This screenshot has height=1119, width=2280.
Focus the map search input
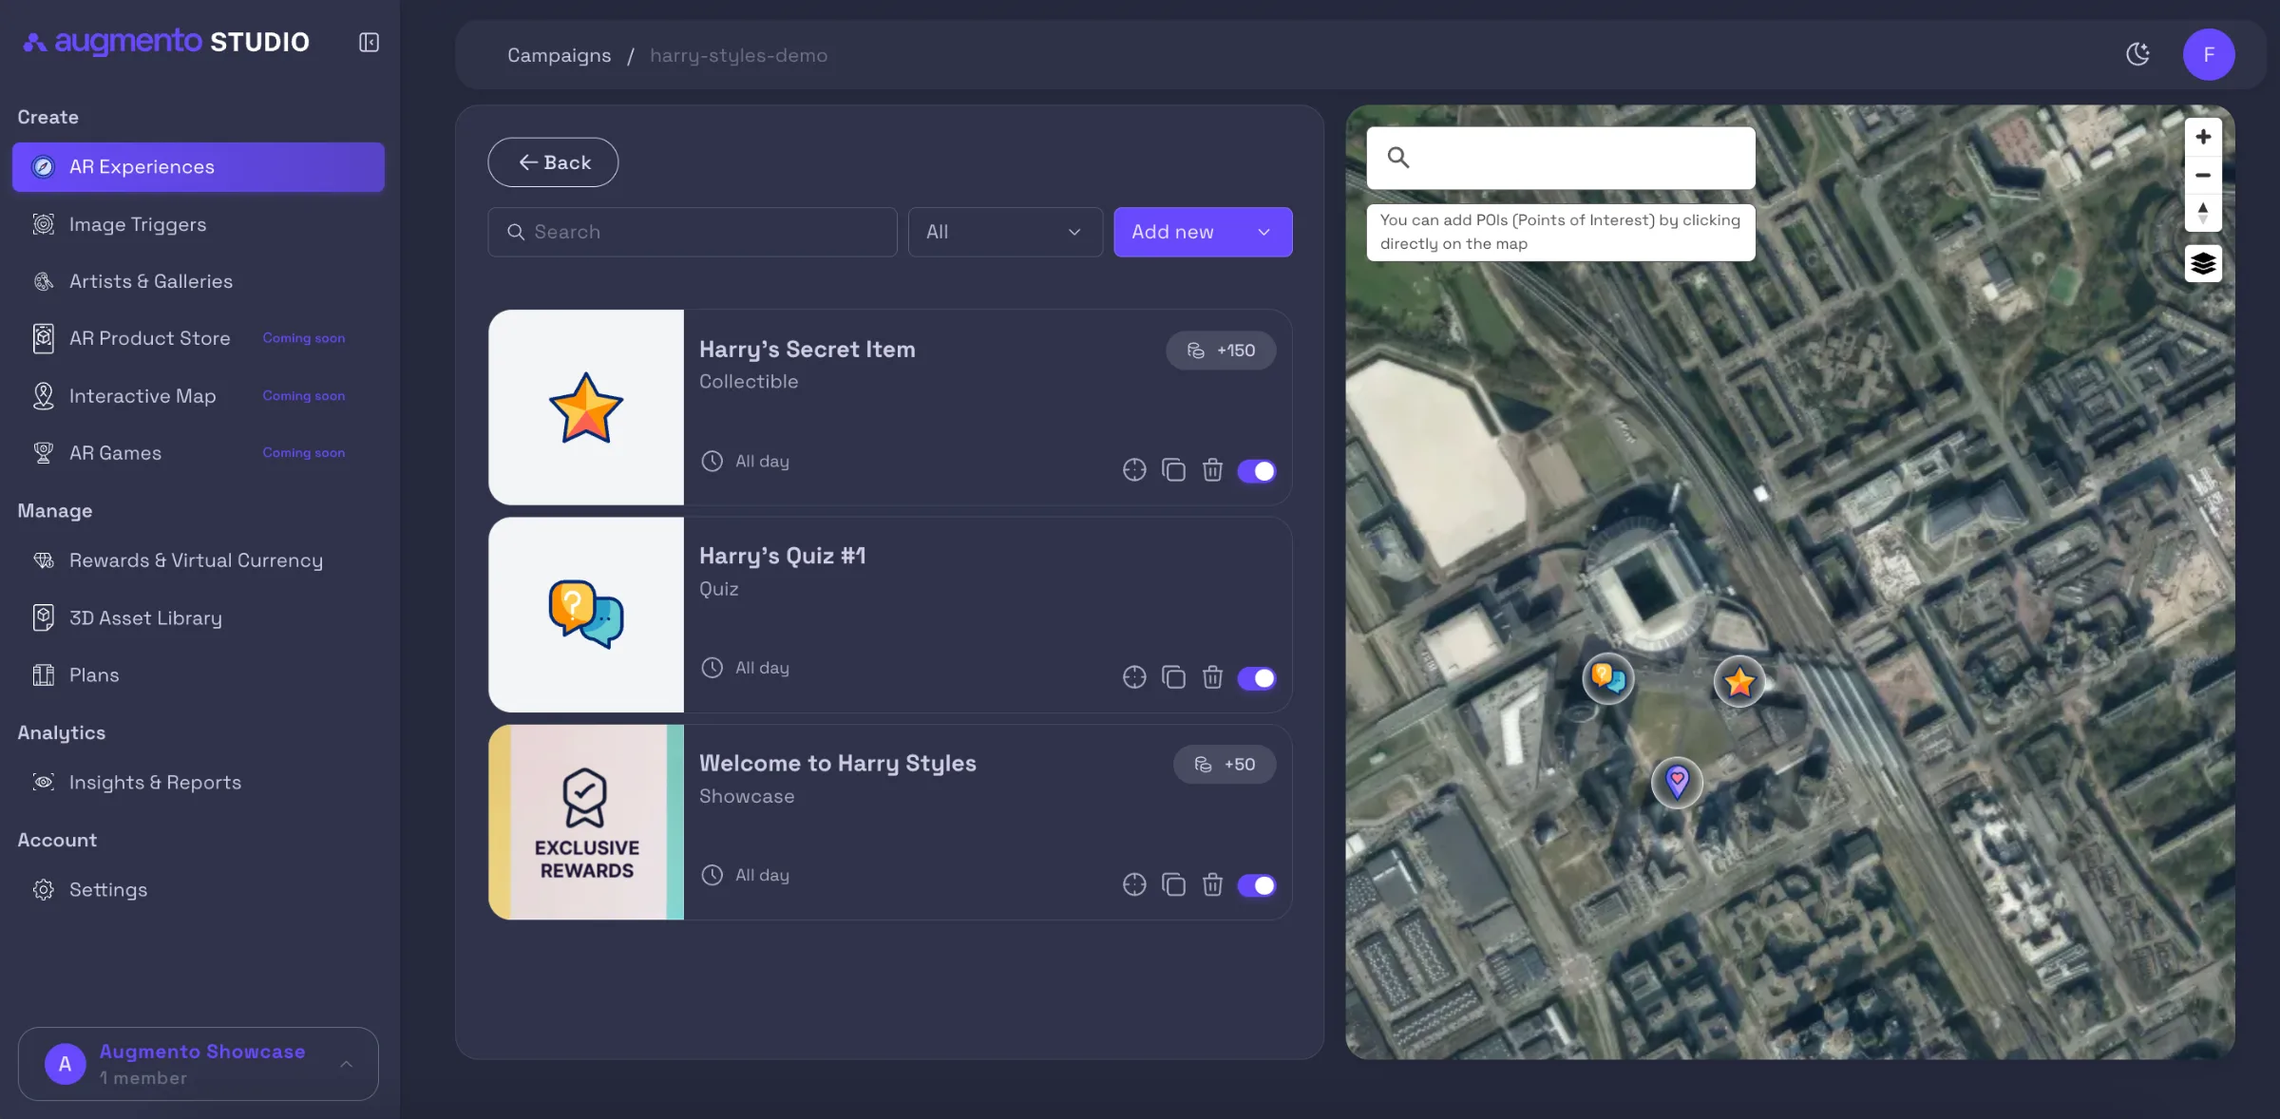point(1561,158)
